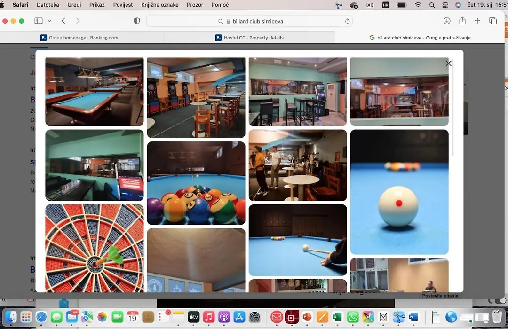Open the Datoteka menu

coord(48,5)
